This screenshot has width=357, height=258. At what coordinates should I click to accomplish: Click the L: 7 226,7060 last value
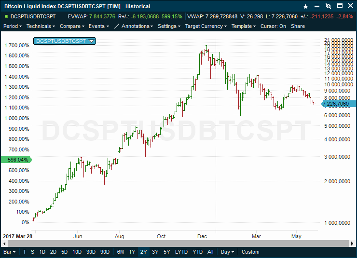pyautogui.click(x=282, y=16)
